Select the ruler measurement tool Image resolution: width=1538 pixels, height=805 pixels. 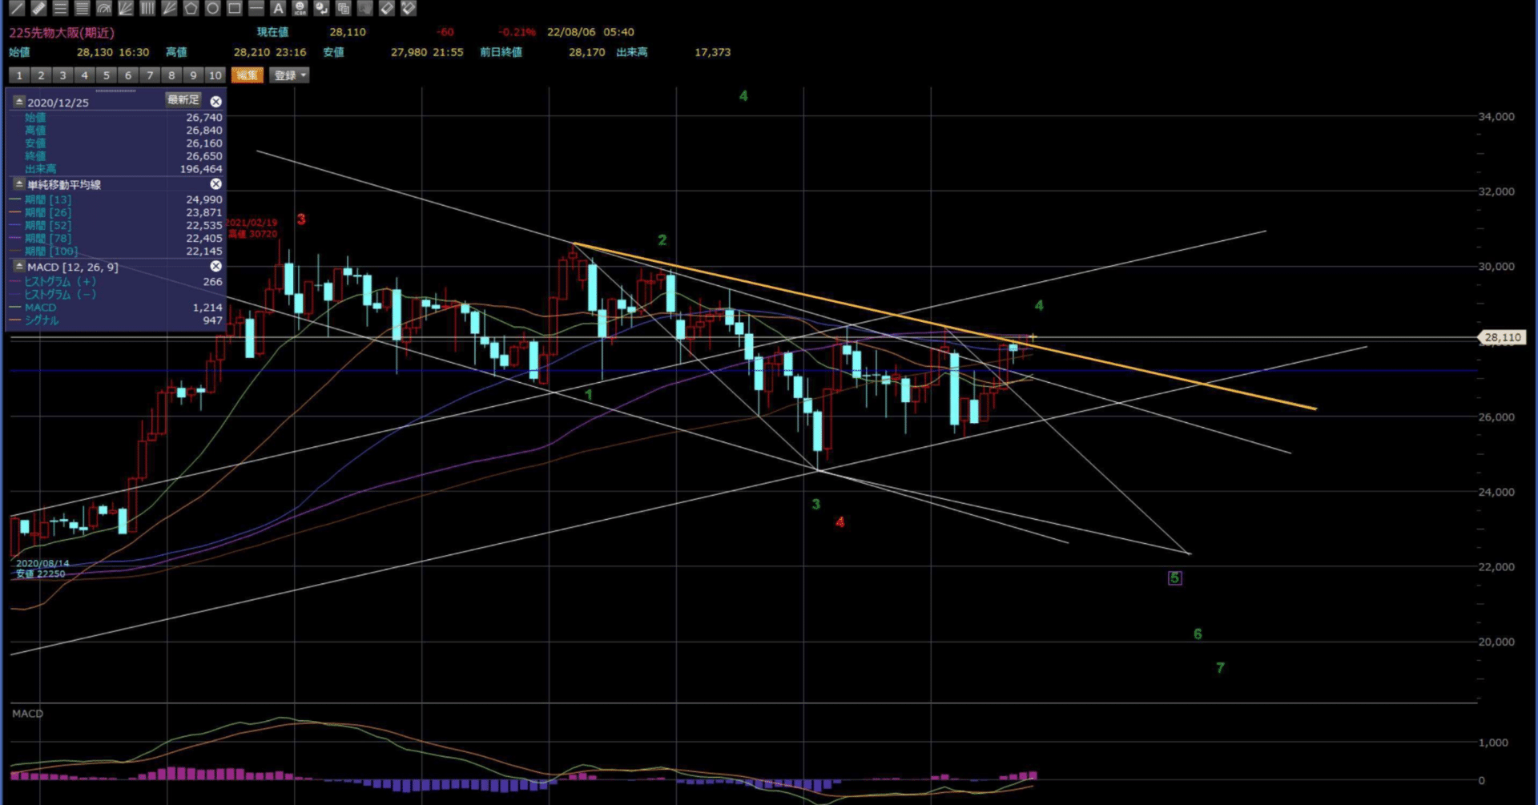coord(38,8)
